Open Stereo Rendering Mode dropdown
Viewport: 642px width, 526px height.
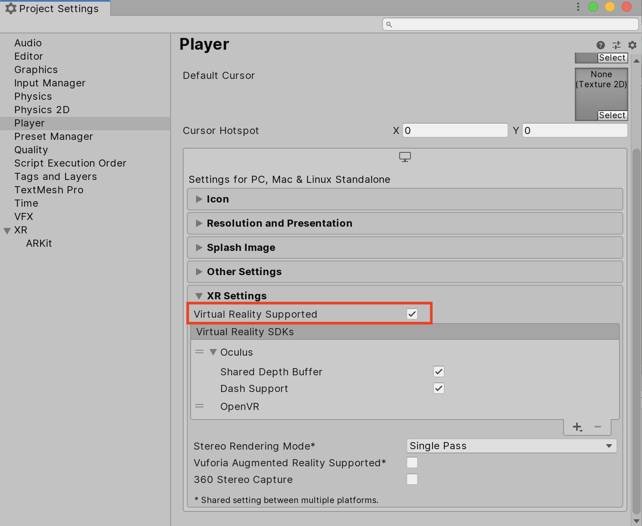pyautogui.click(x=511, y=446)
